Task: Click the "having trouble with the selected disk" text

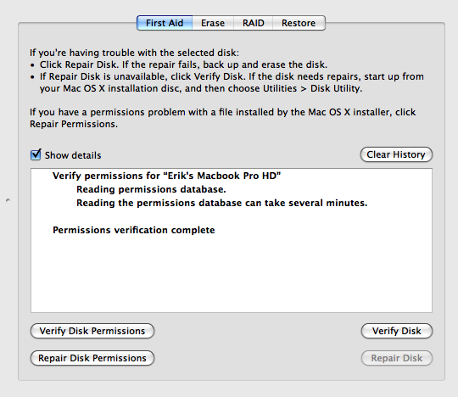Action: coord(134,53)
